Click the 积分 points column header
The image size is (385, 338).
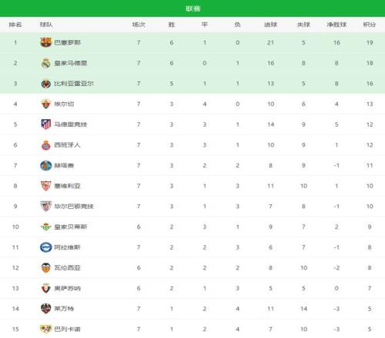click(x=370, y=25)
